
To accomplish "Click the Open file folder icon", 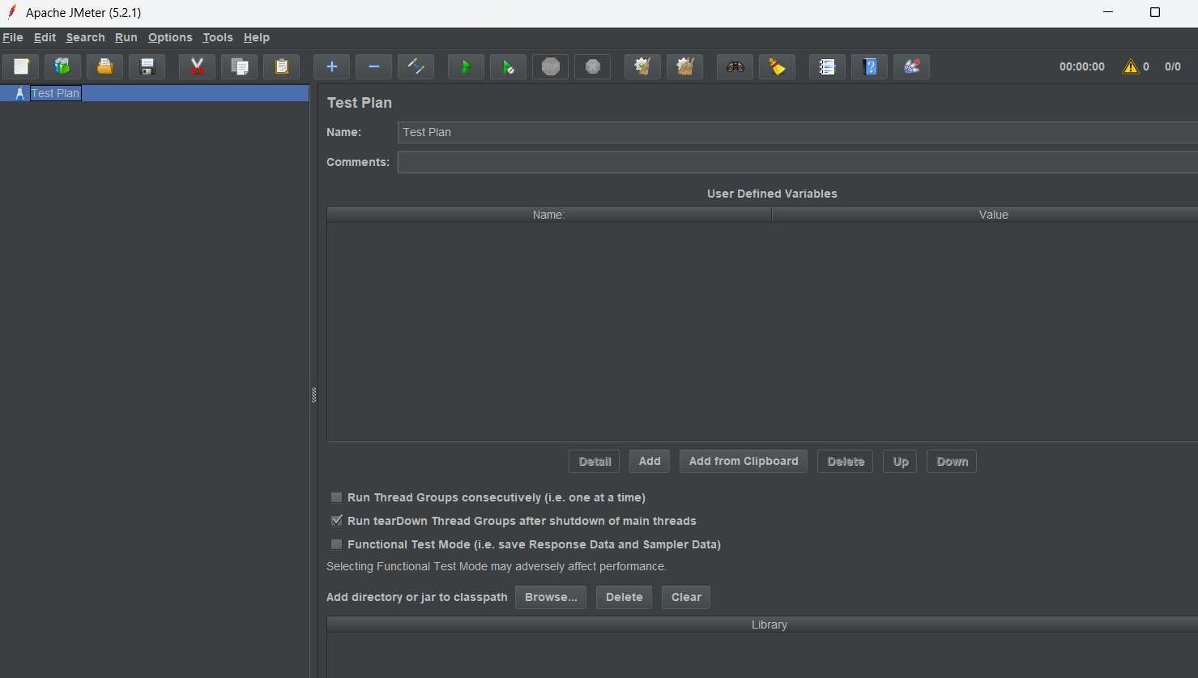I will 104,66.
